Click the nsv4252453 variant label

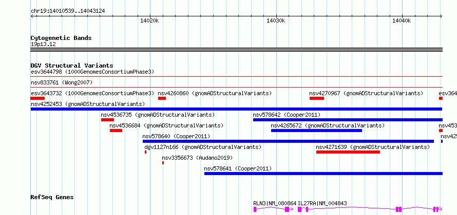[x=88, y=104]
